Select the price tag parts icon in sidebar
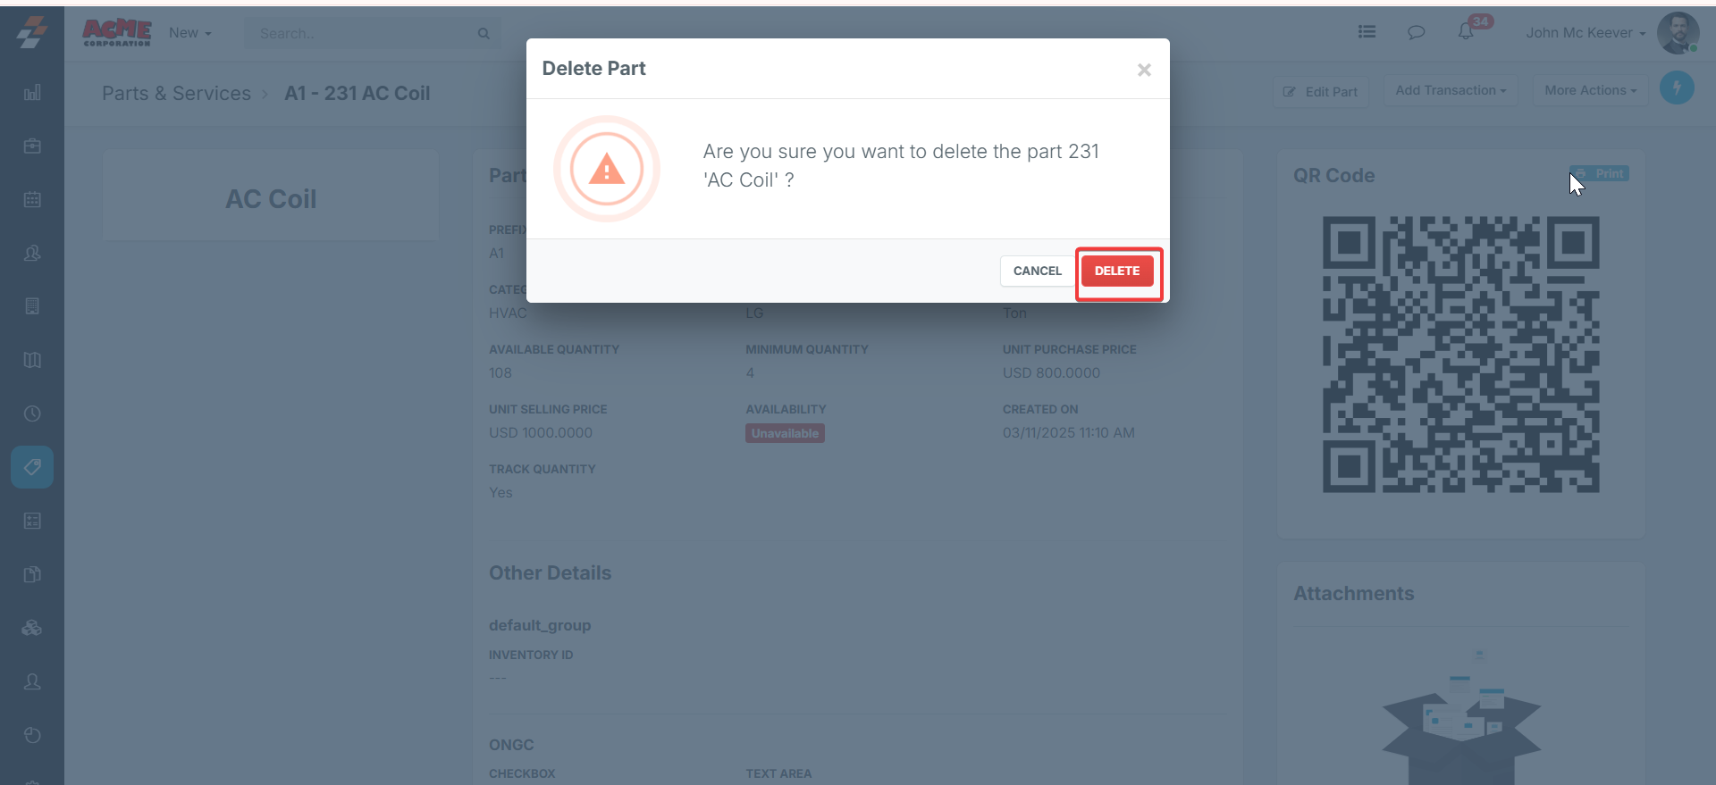The height and width of the screenshot is (785, 1716). coord(32,467)
